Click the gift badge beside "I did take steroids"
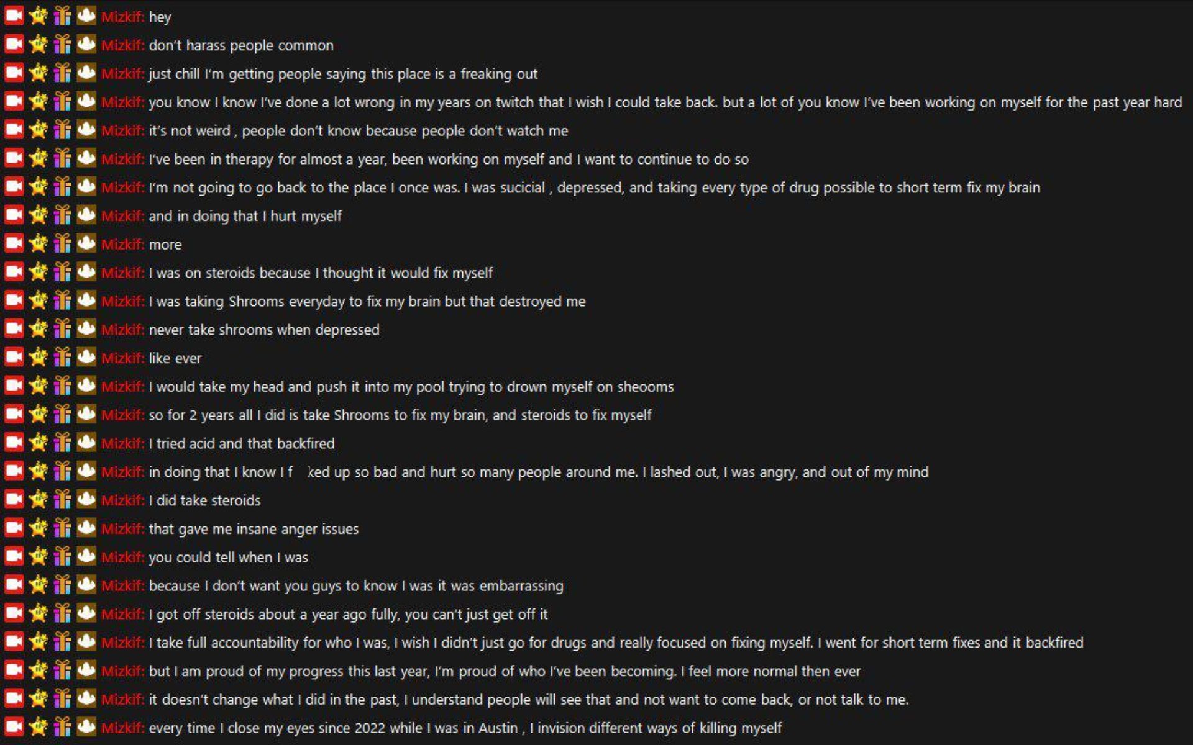This screenshot has width=1193, height=745. (x=62, y=500)
